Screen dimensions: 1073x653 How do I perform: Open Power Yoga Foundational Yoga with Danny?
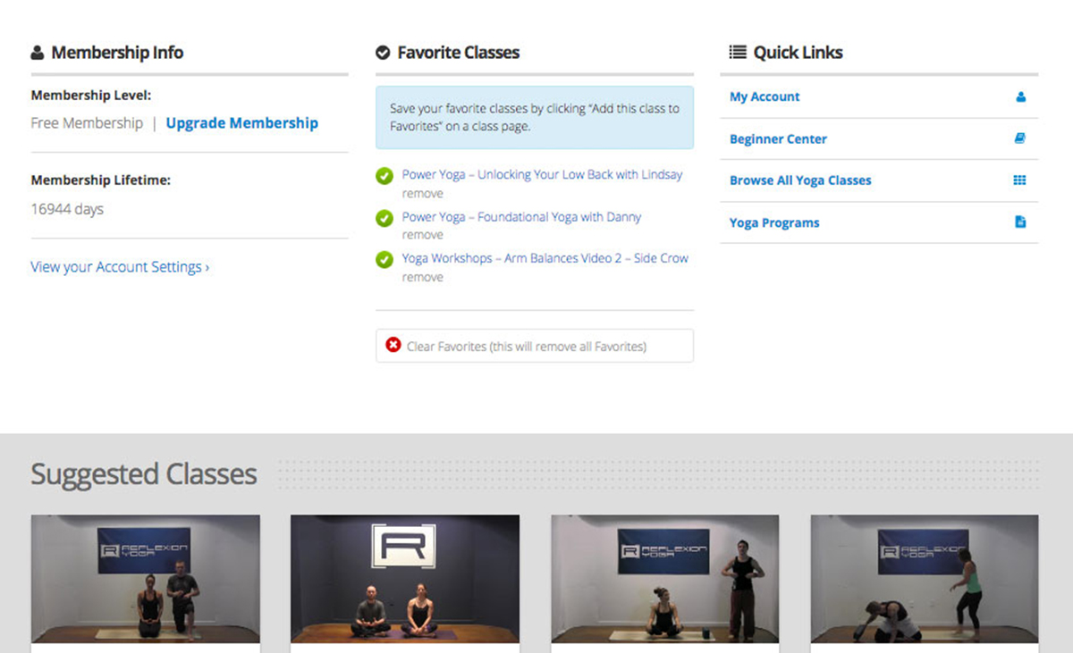tap(521, 217)
